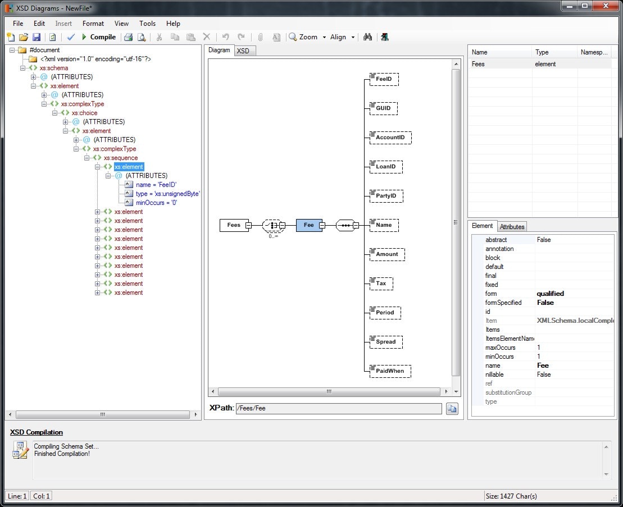Click the paste toolbar icon
The width and height of the screenshot is (623, 507).
(190, 36)
